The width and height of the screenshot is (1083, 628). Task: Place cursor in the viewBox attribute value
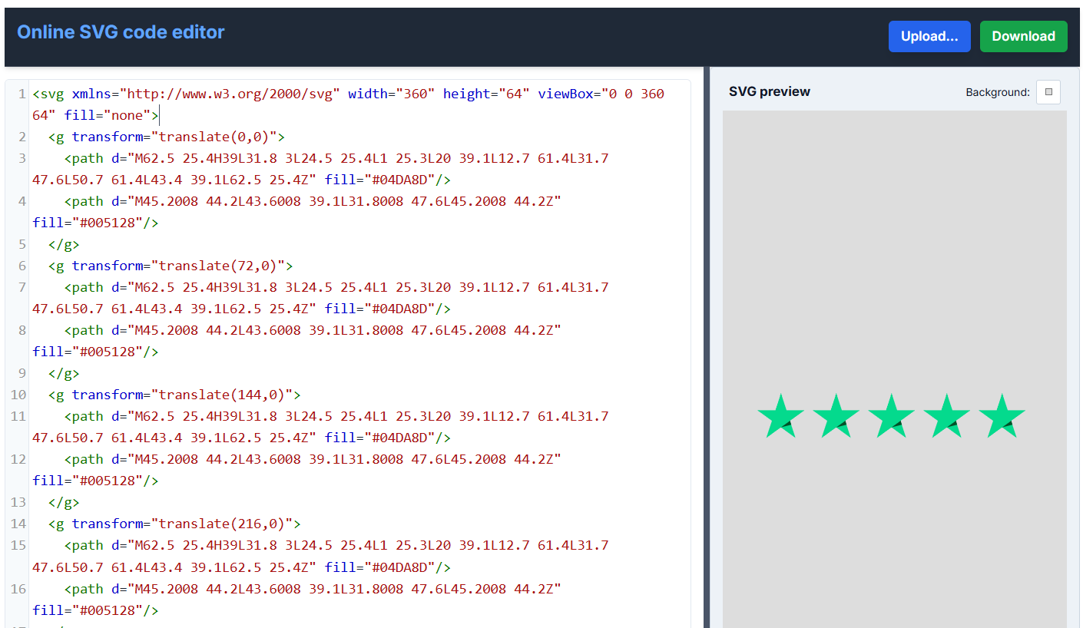click(x=634, y=93)
